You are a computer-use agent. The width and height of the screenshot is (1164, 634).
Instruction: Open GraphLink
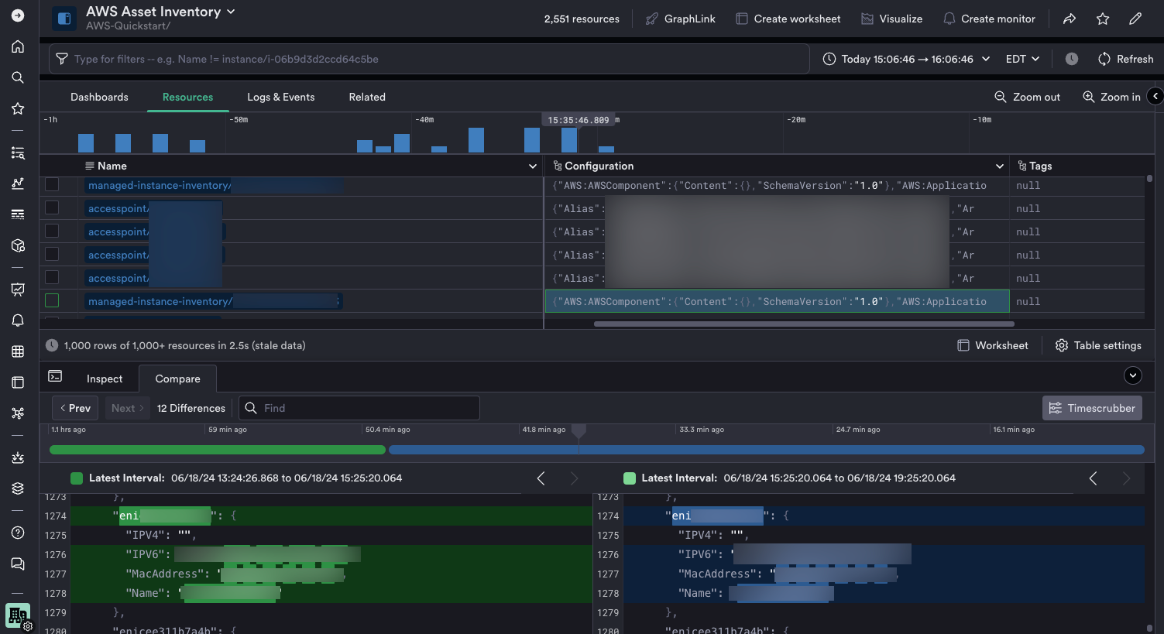click(681, 19)
